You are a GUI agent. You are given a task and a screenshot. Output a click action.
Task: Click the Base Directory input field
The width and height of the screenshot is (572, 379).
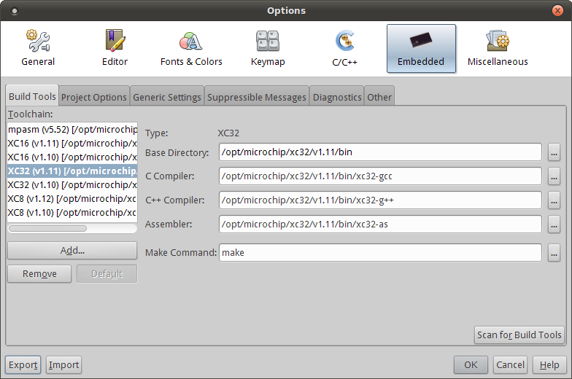click(x=380, y=152)
